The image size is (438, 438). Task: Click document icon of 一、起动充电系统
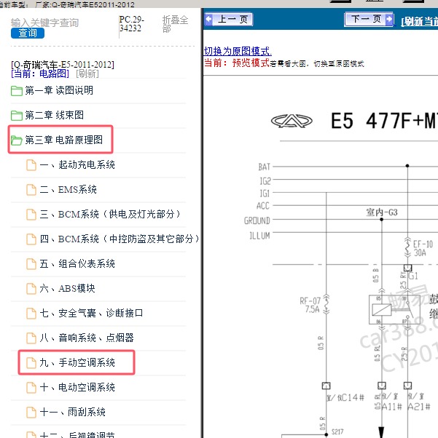point(31,165)
